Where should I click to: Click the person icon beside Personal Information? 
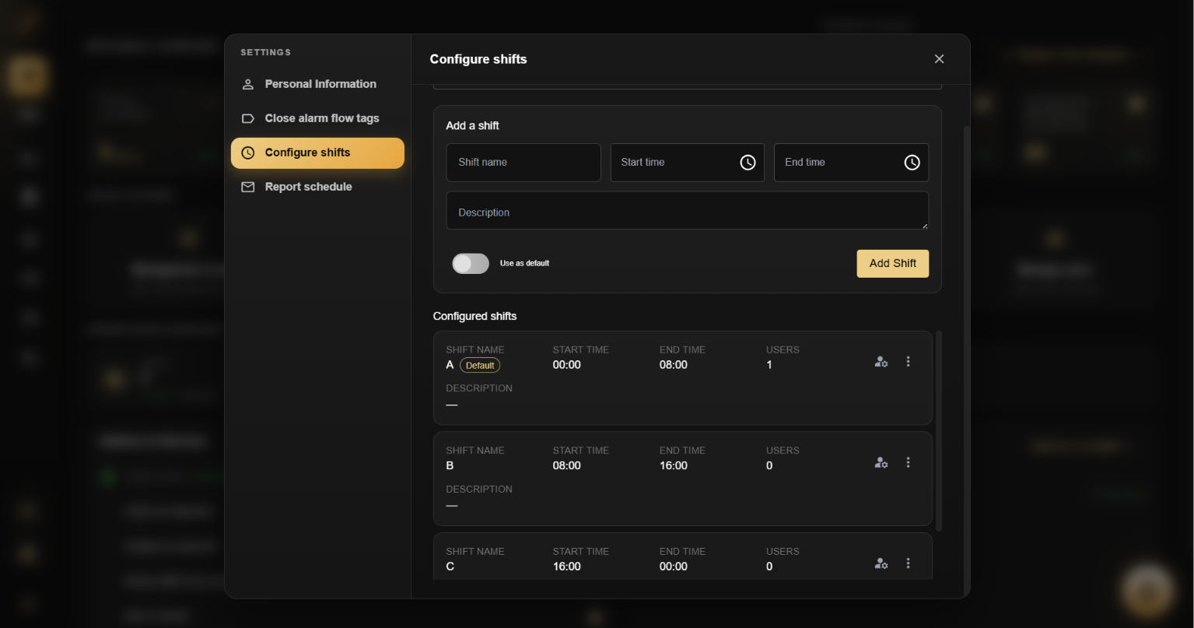click(x=248, y=84)
